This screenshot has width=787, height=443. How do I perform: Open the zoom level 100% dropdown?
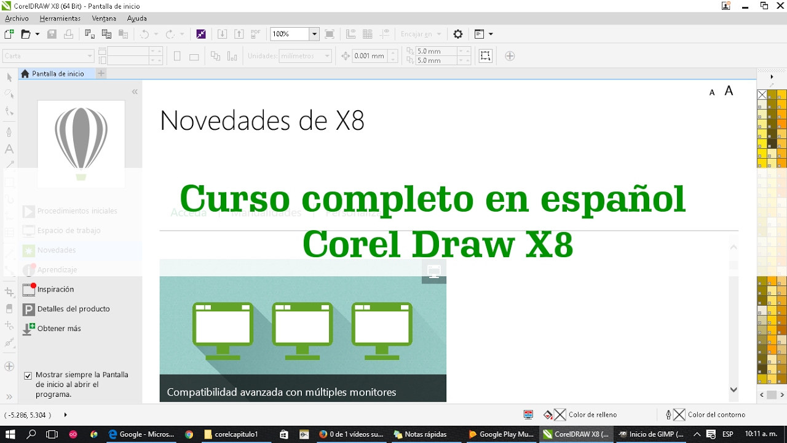(x=314, y=34)
